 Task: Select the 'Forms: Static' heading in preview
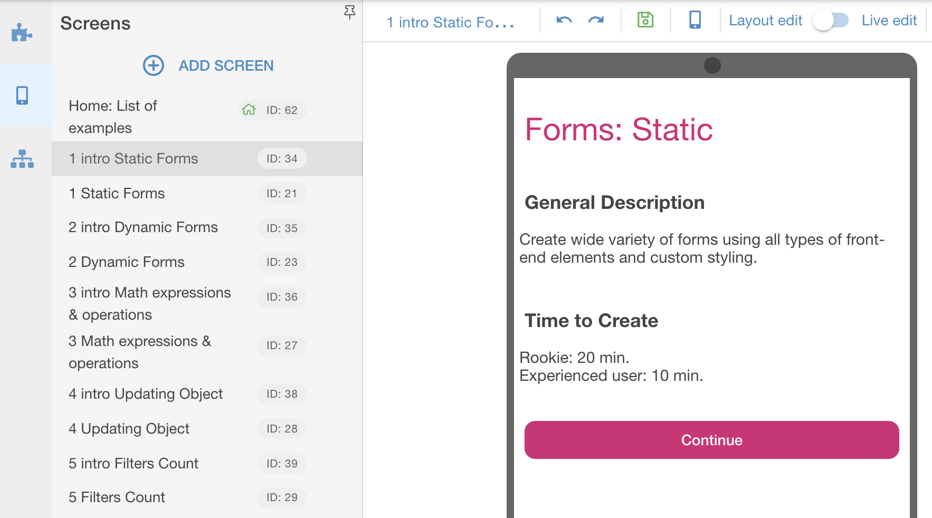(619, 129)
